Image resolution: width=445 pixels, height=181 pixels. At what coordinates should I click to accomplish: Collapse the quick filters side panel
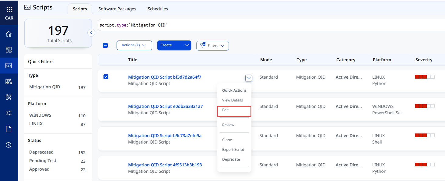(91, 33)
